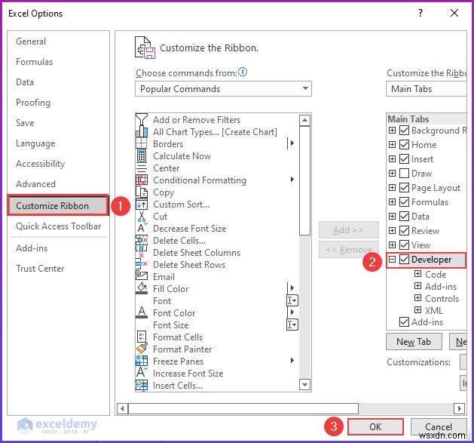This screenshot has width=474, height=443.
Task: Click the Conditional Formatting icon
Action: [142, 180]
